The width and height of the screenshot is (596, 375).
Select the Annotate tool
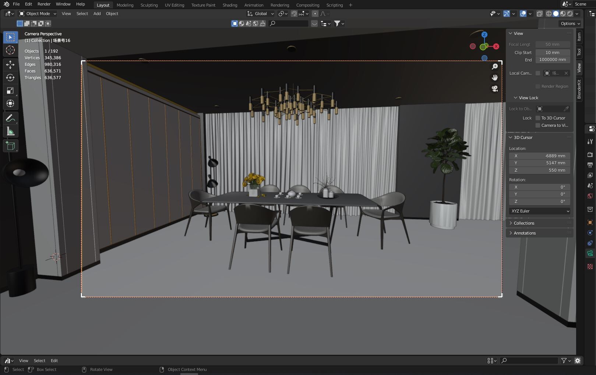tap(10, 118)
